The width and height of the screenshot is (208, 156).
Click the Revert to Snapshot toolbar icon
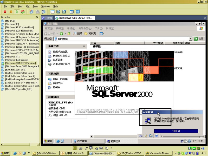click(x=37, y=12)
